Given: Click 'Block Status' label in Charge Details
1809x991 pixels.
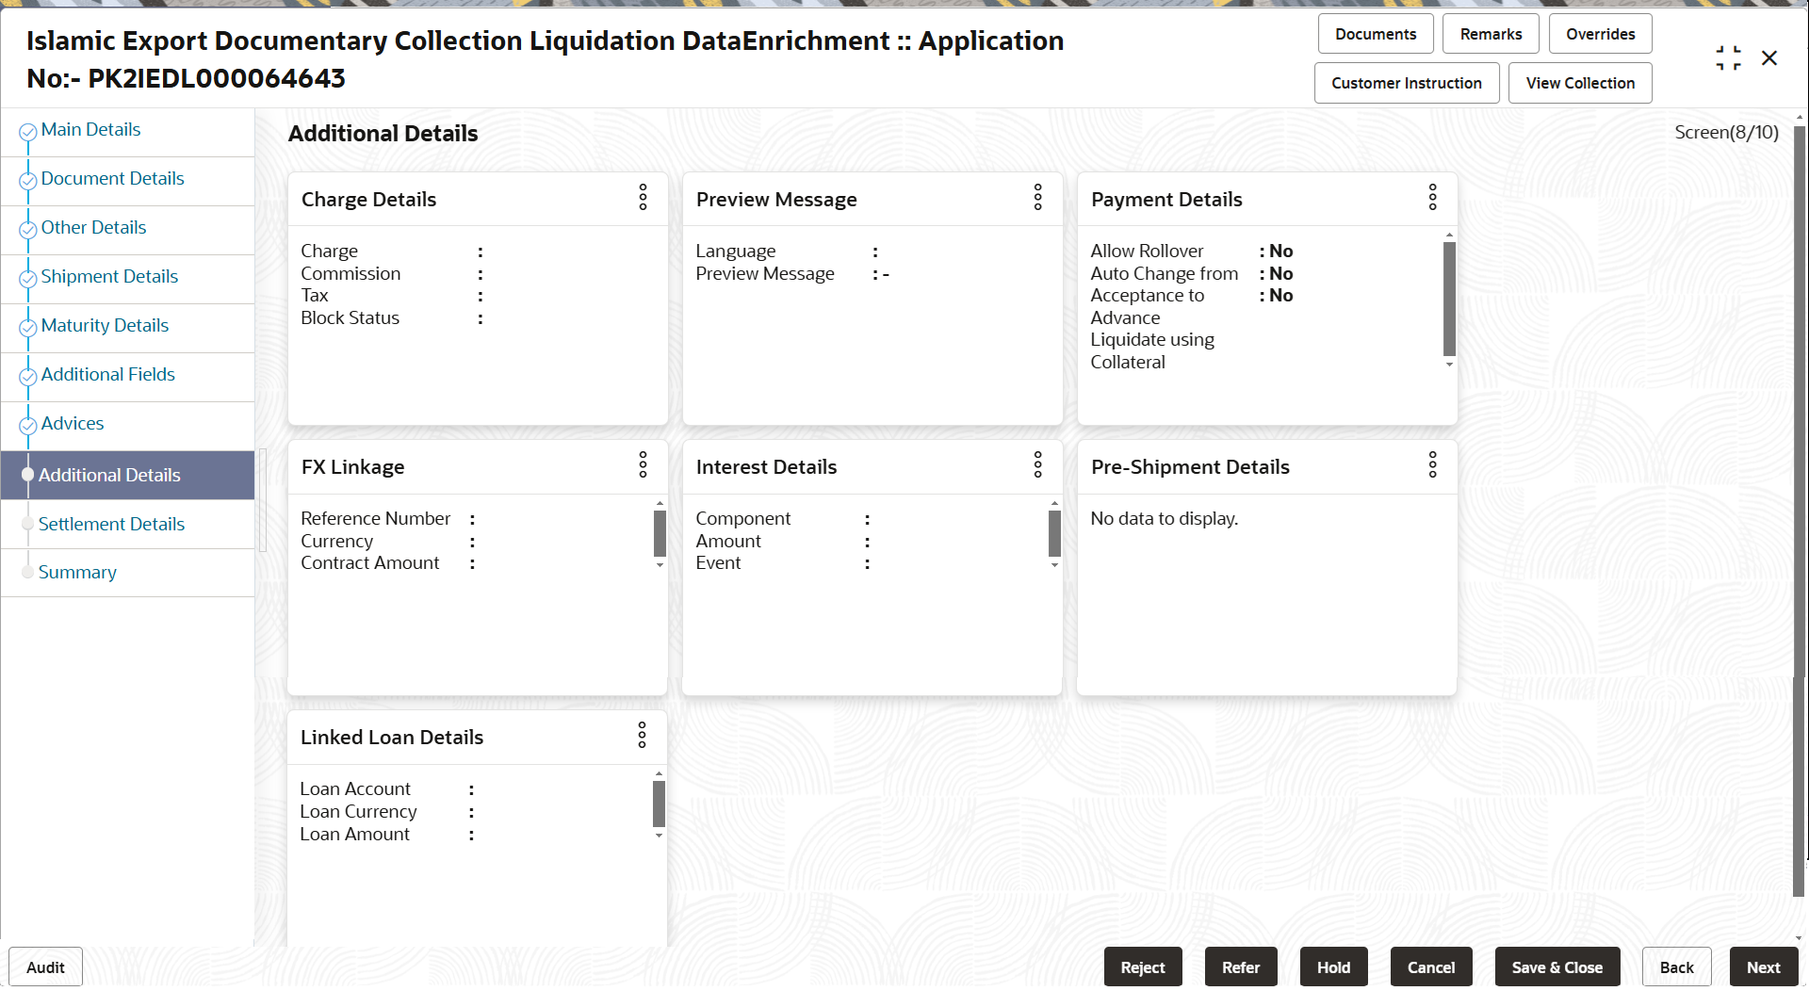Looking at the screenshot, I should [350, 318].
